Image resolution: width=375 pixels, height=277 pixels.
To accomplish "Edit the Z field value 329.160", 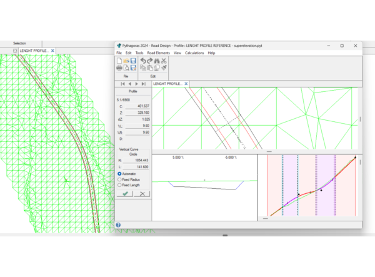I will point(137,113).
